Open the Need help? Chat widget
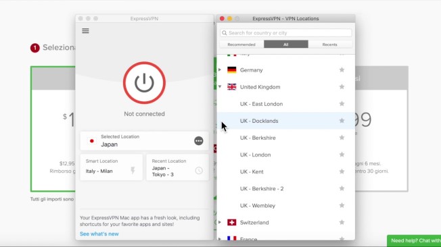The image size is (441, 247). tap(414, 241)
